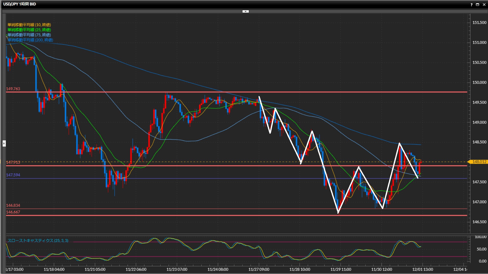Select the 149.763 horizontal resistance line label
Screen dimensions: 488x274
(x=13, y=89)
